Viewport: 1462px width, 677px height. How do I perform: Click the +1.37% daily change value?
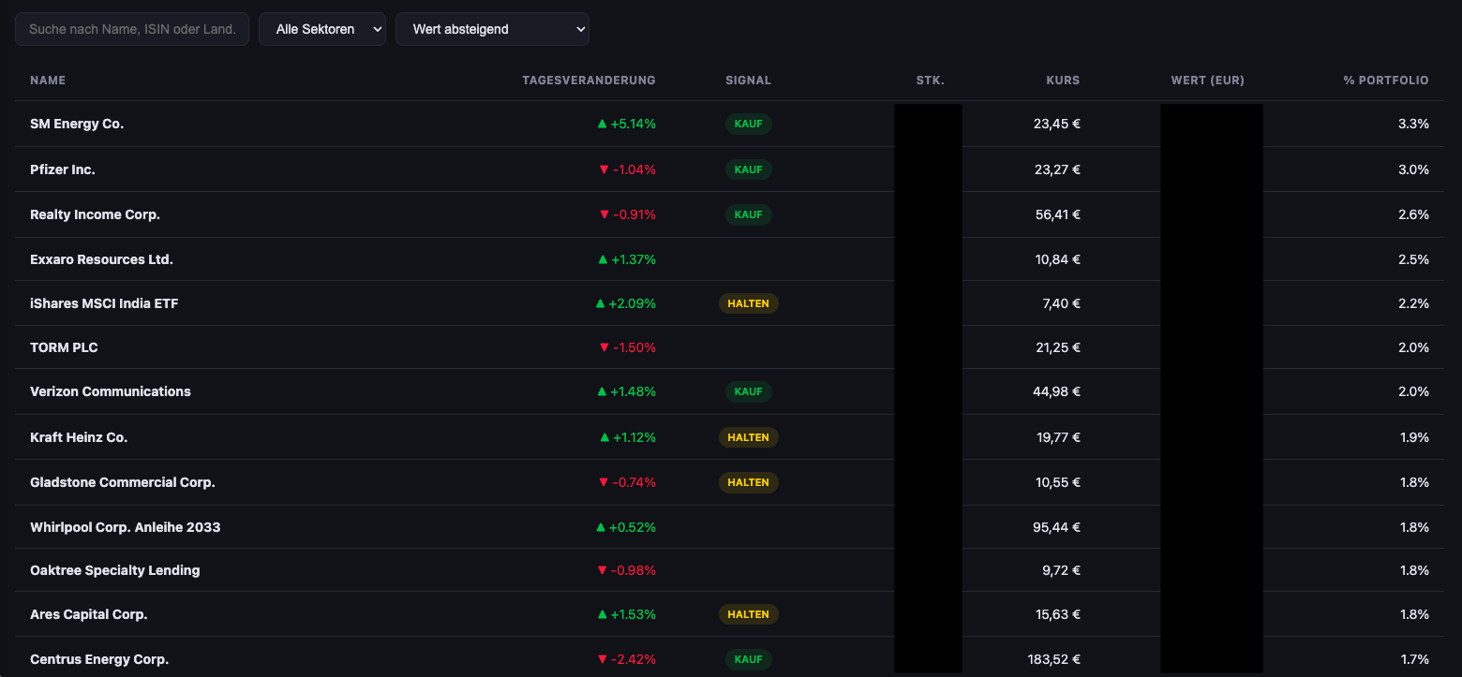coord(626,259)
